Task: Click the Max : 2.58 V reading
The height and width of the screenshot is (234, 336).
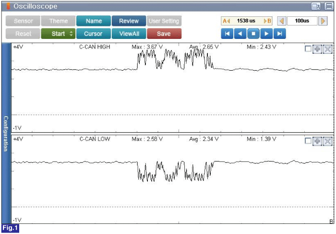Action: pyautogui.click(x=147, y=139)
